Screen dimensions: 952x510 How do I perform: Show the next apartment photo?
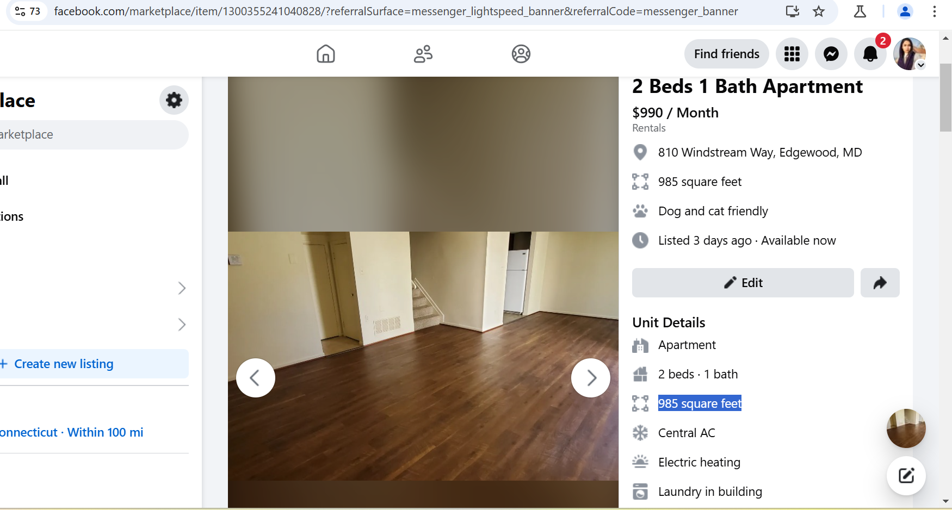(591, 378)
